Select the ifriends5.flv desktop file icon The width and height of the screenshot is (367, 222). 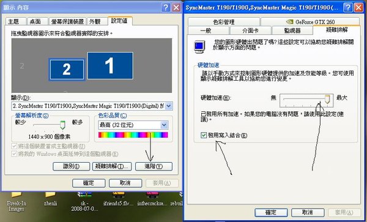tap(119, 199)
